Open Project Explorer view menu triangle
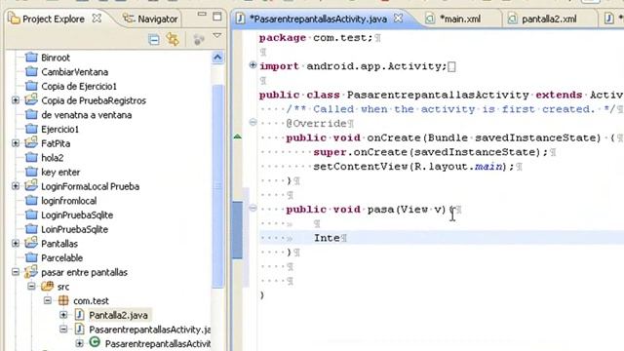Screen dimensions: 624x351 pos(216,36)
